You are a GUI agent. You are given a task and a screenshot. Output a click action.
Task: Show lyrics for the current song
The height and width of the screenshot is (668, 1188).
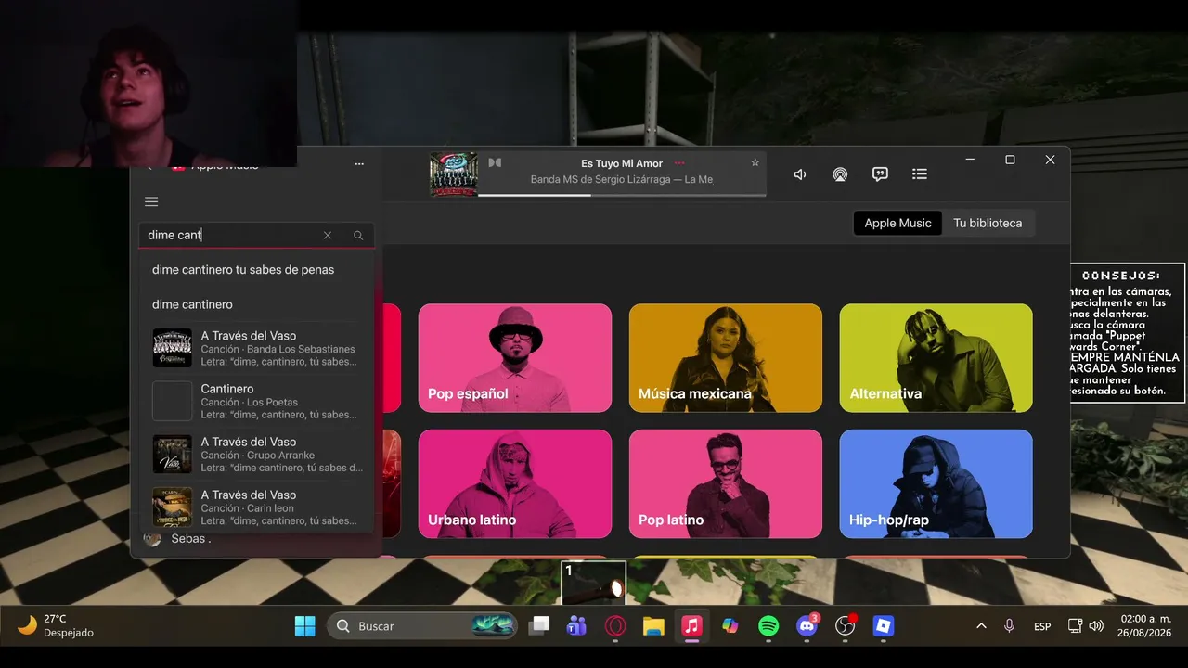(880, 174)
